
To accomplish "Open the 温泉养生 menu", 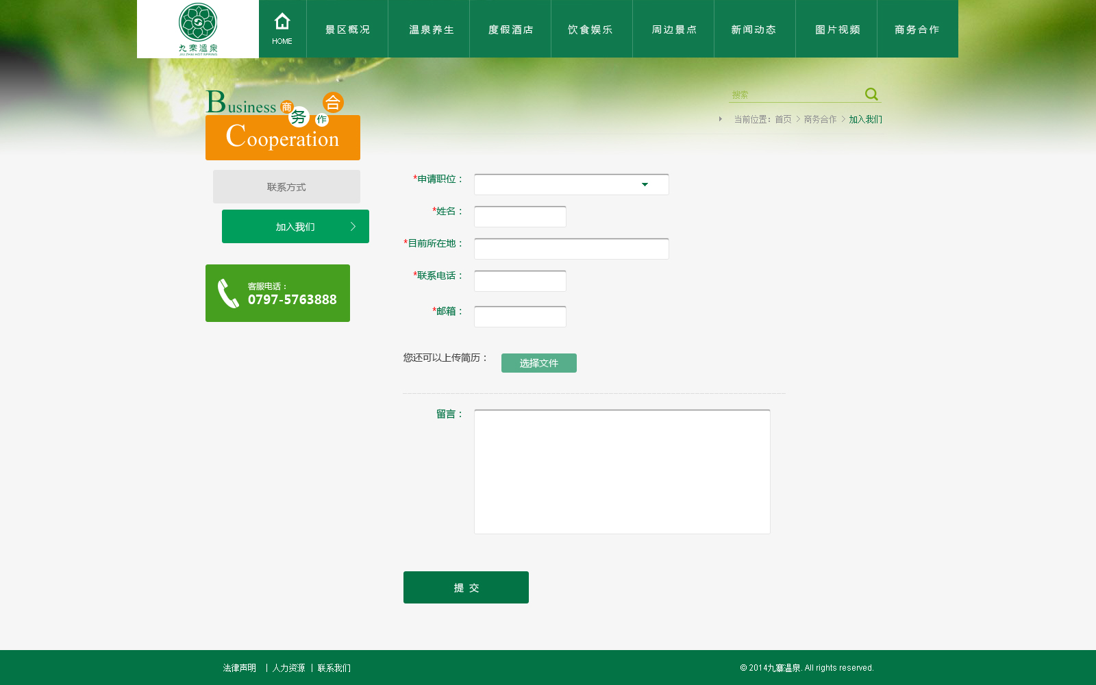I will click(431, 29).
